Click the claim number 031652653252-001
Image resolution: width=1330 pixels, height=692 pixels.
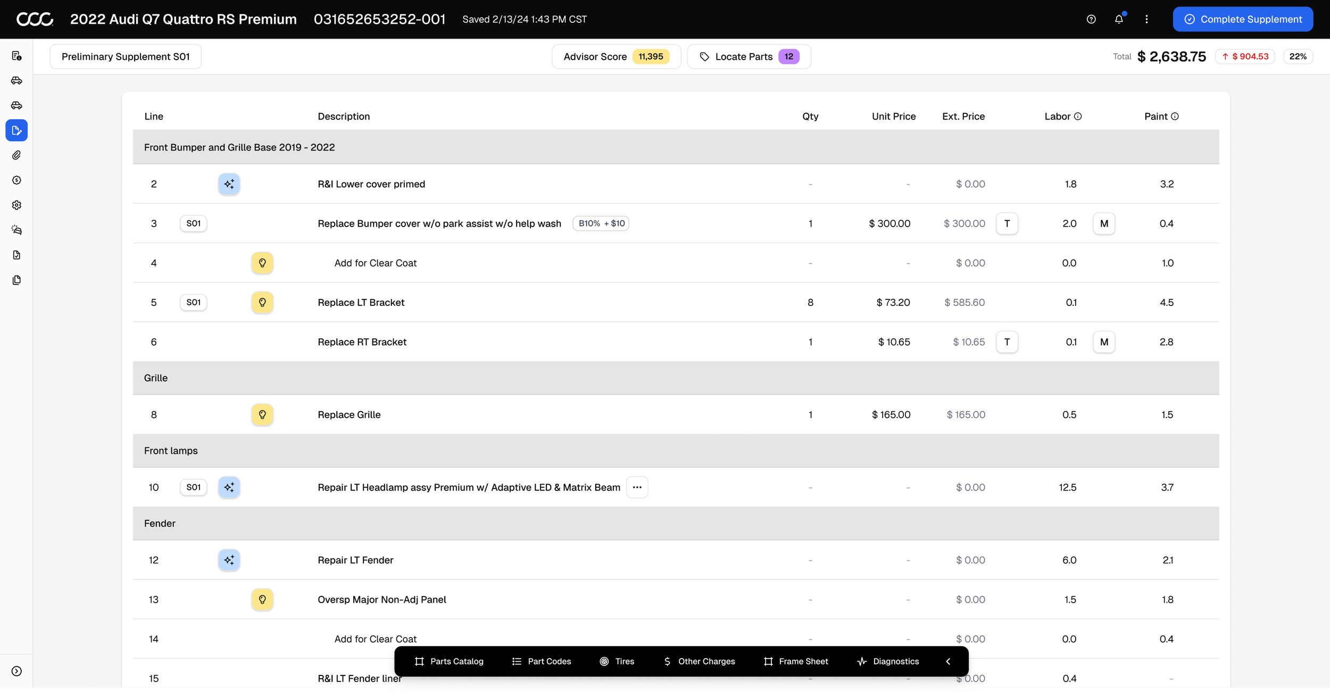pyautogui.click(x=379, y=19)
